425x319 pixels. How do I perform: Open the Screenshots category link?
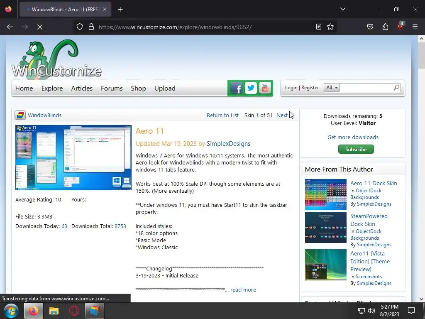click(x=369, y=276)
